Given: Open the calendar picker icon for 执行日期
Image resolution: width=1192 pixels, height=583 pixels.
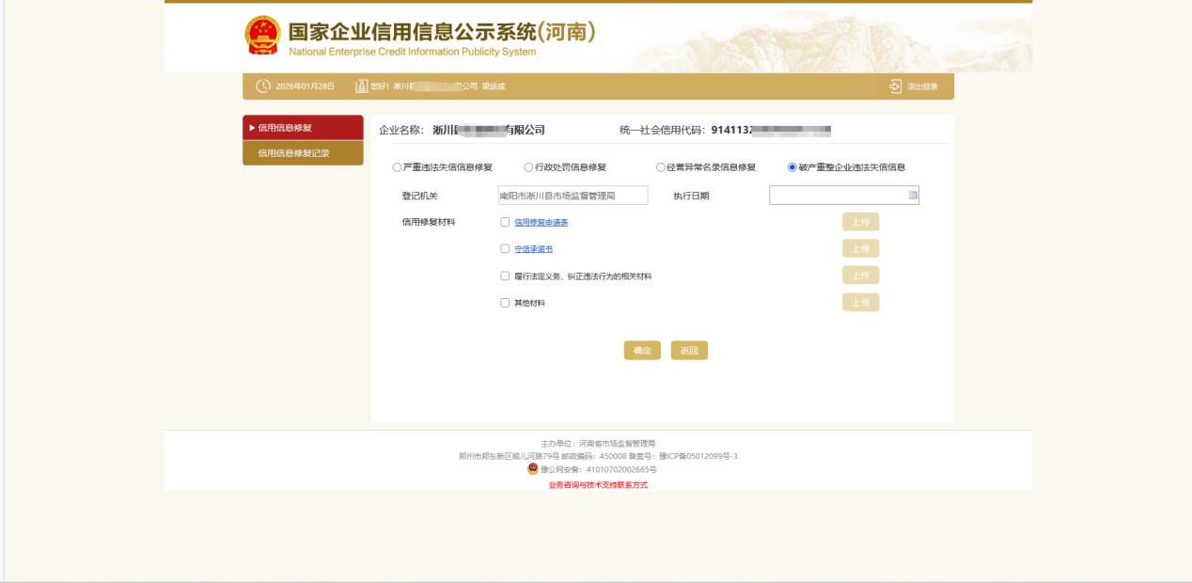Looking at the screenshot, I should [912, 196].
